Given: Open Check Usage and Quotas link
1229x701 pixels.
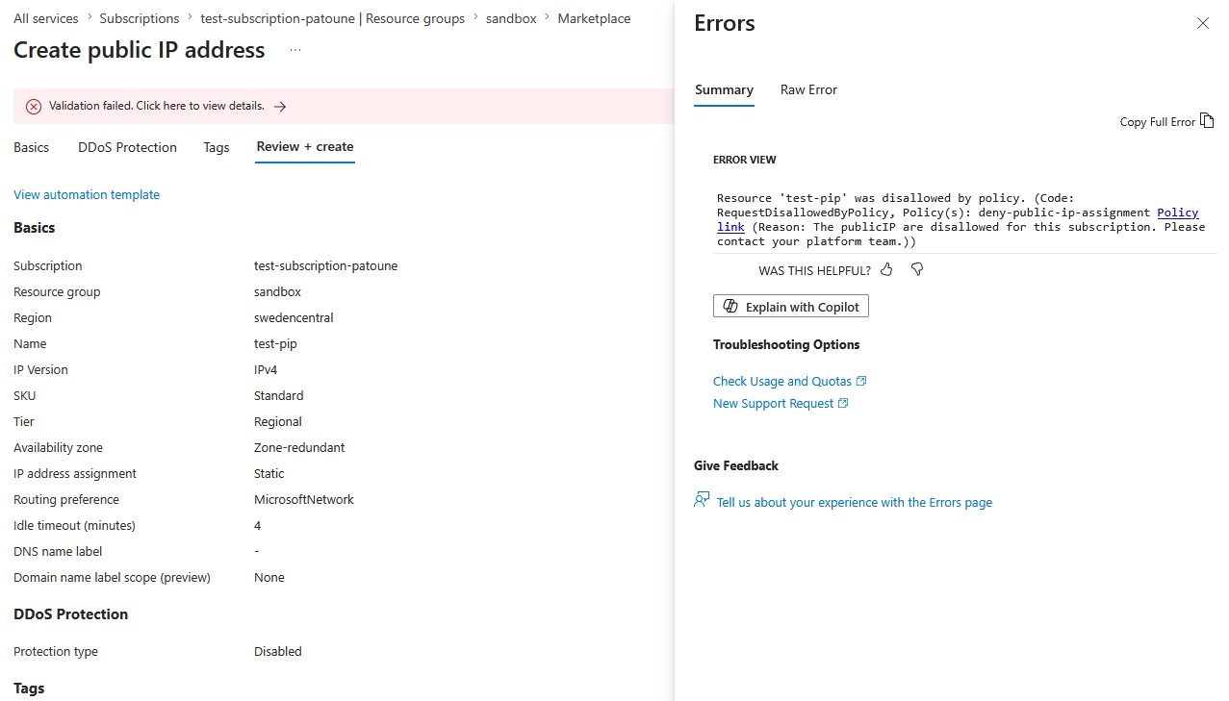Looking at the screenshot, I should 782,381.
